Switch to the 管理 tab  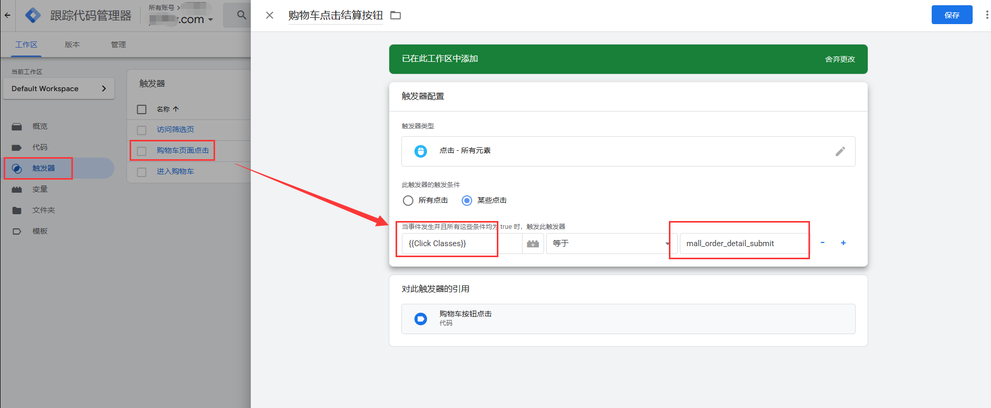tap(119, 45)
